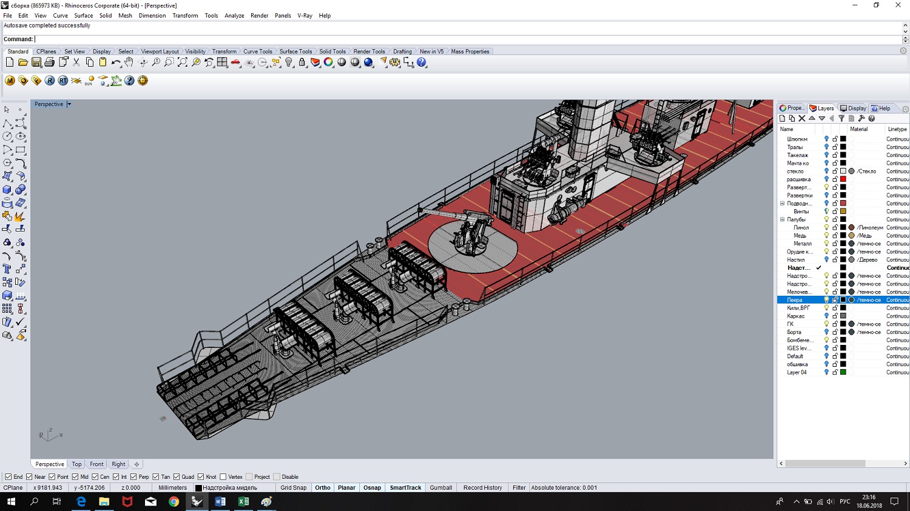Screen dimensions: 910x511
Task: Select the Каркас layer row
Action: [x=843, y=316]
